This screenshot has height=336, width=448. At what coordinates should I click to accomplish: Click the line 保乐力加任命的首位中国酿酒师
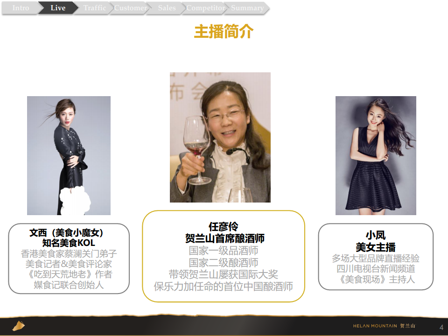pyautogui.click(x=224, y=286)
